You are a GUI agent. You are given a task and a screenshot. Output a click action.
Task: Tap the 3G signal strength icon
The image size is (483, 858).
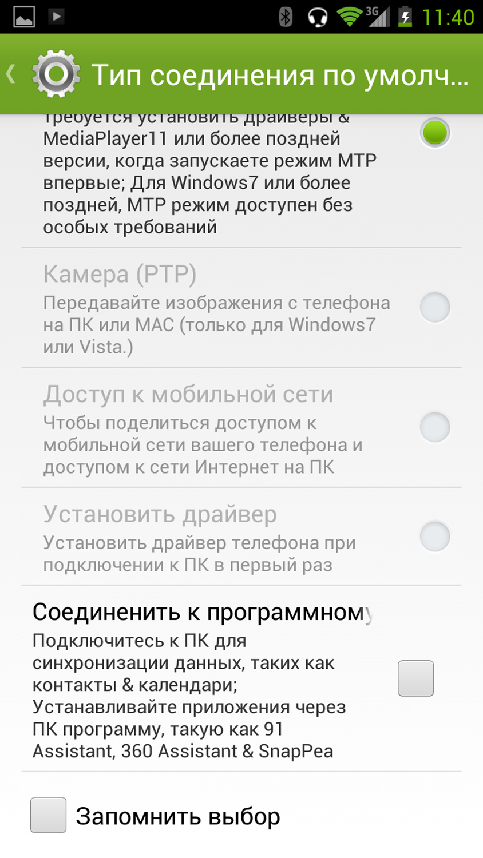378,17
